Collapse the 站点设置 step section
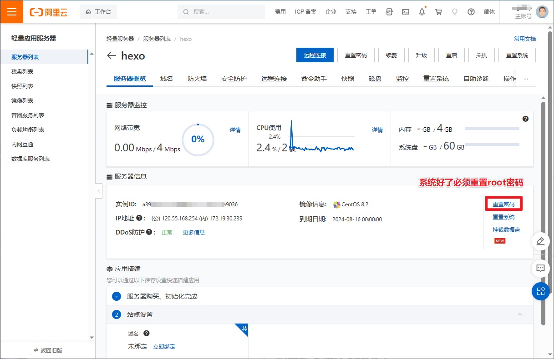Viewport: 554px width, 359px height. point(520,314)
